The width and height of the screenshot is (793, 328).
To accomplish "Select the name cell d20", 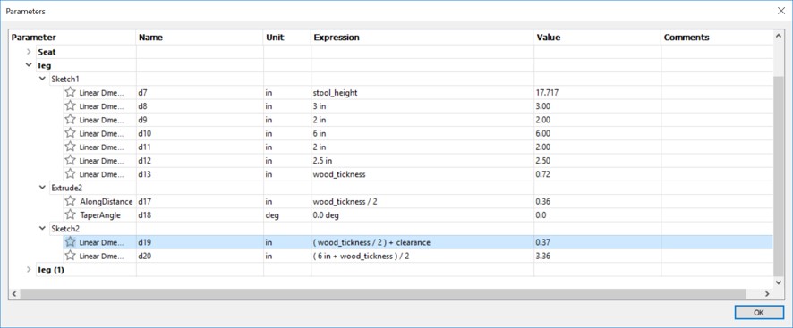I will coord(200,256).
